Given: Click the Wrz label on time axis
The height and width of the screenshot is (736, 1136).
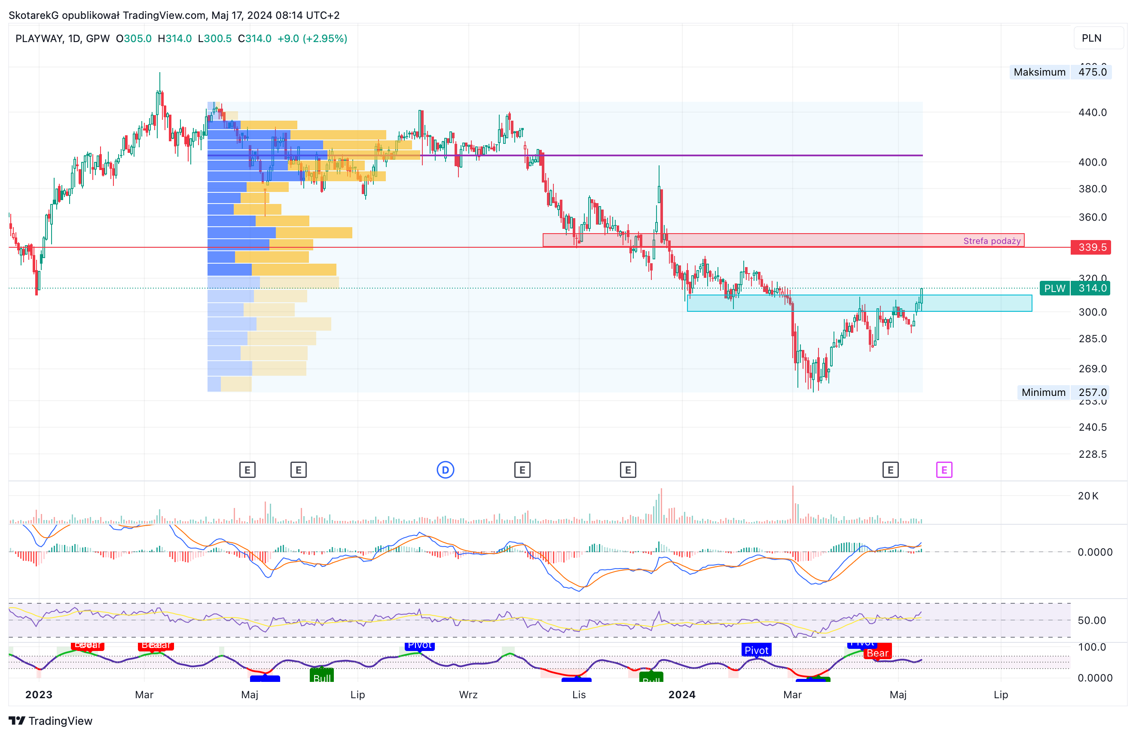Looking at the screenshot, I should (x=468, y=694).
